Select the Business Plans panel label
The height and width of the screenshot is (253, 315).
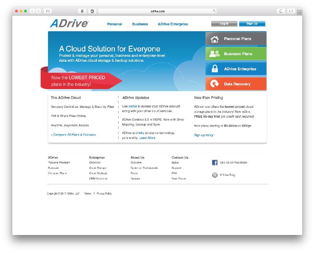coord(238,54)
